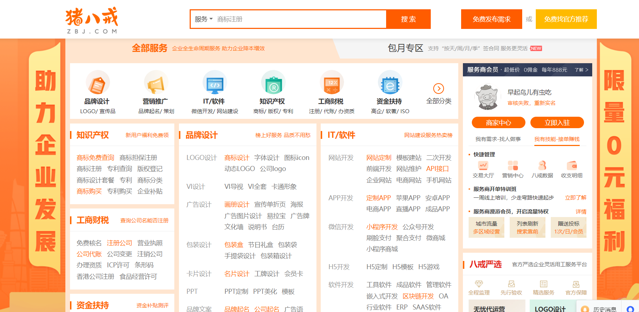
Task: Open the 名片设计 link
Action: [x=236, y=273]
